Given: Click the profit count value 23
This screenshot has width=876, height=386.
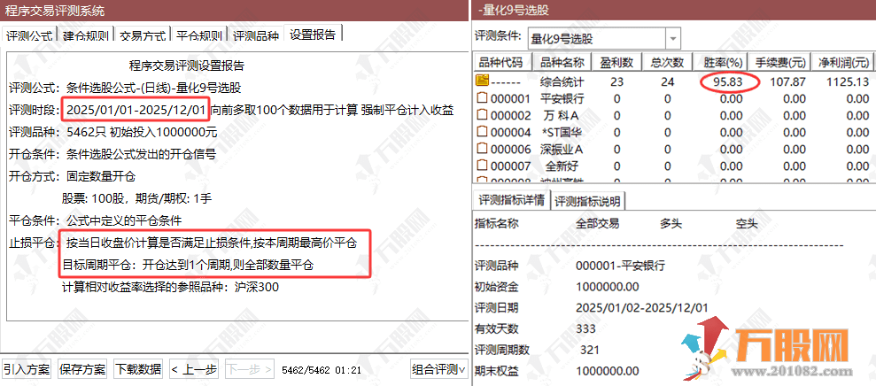Looking at the screenshot, I should click(x=616, y=82).
